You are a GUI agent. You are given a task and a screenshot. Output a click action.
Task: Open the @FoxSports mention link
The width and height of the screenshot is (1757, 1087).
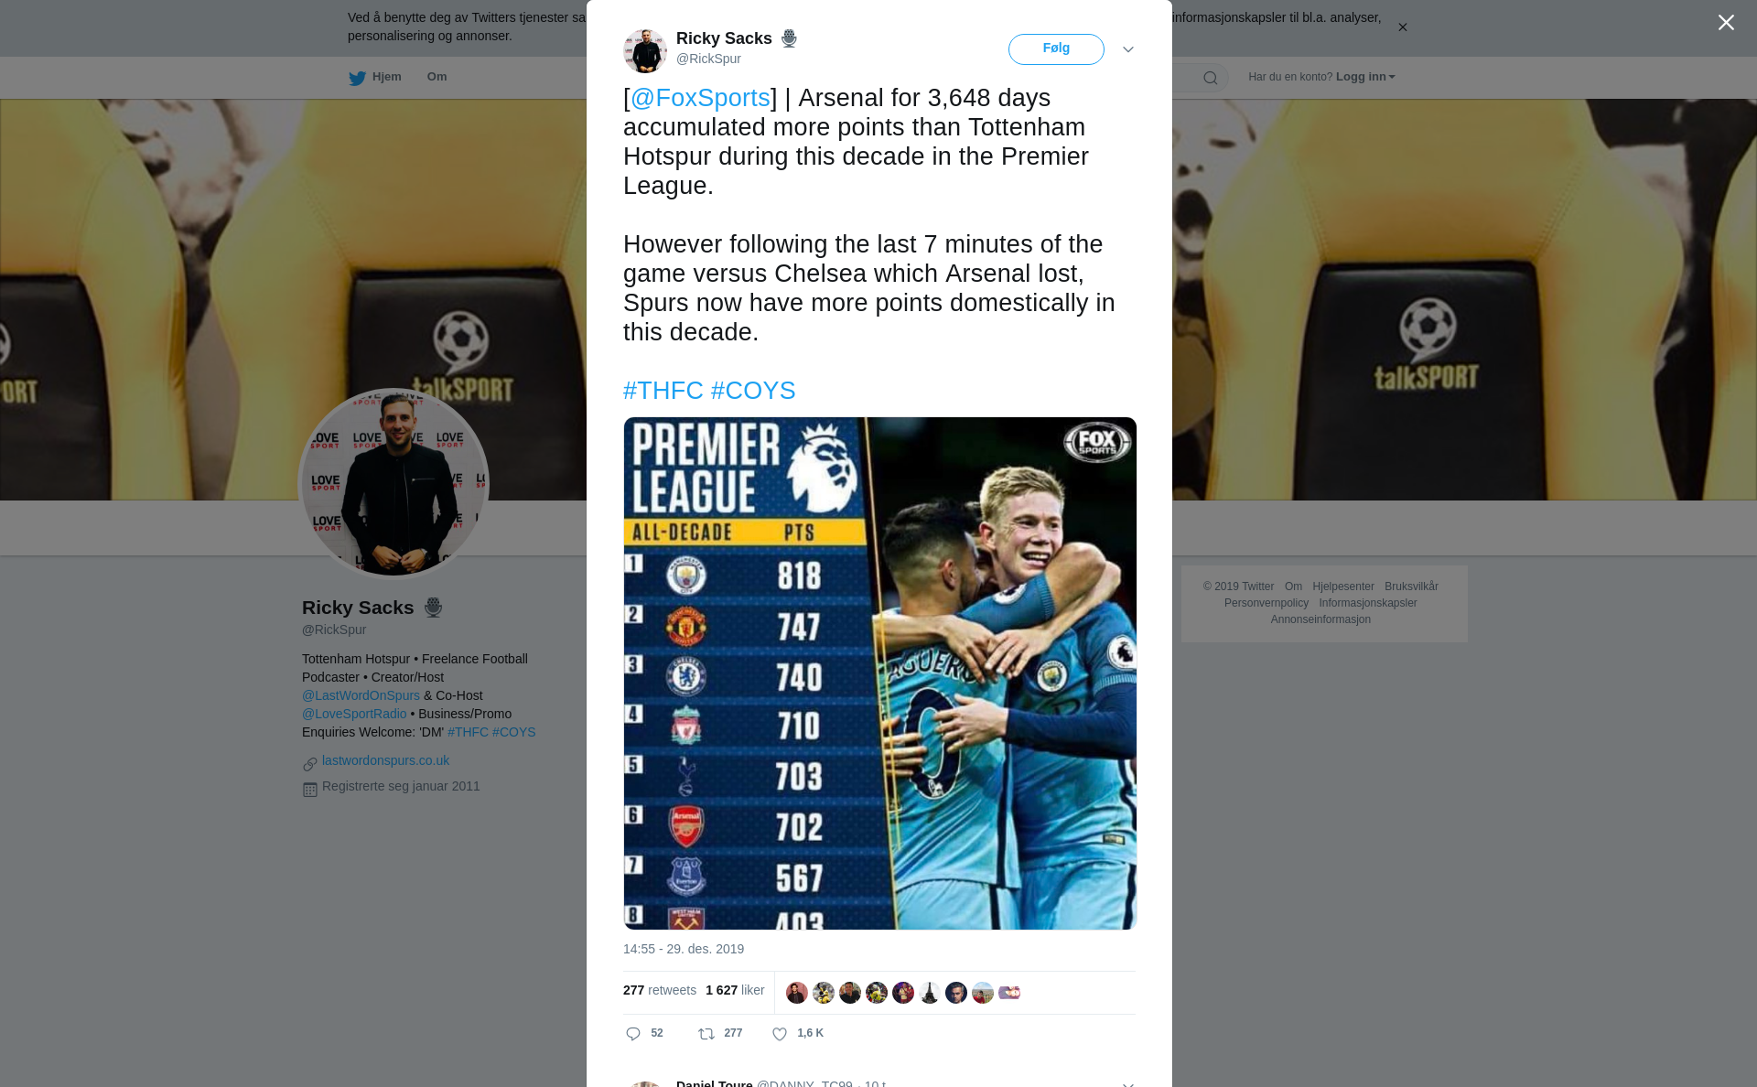(700, 98)
